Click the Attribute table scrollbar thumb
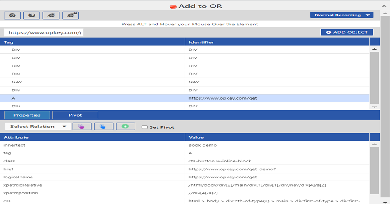Viewport: 390px width, 204px height. click(x=375, y=171)
